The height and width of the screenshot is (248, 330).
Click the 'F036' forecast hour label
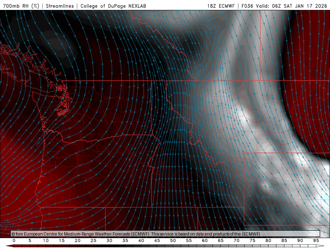[x=247, y=6]
